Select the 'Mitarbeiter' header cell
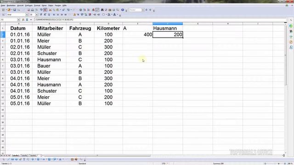 tap(49, 28)
